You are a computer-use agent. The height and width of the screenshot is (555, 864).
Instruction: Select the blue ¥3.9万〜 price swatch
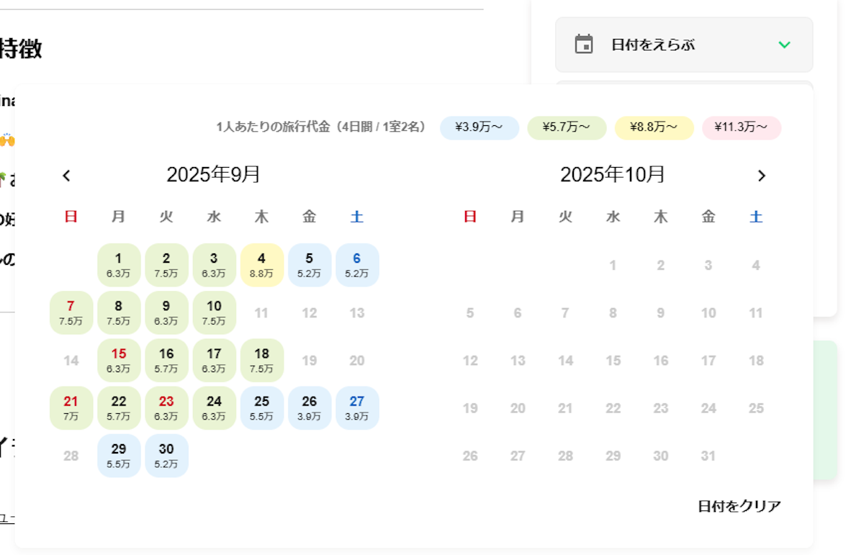[479, 127]
